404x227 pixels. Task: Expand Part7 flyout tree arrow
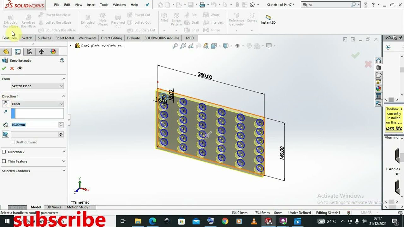point(70,46)
